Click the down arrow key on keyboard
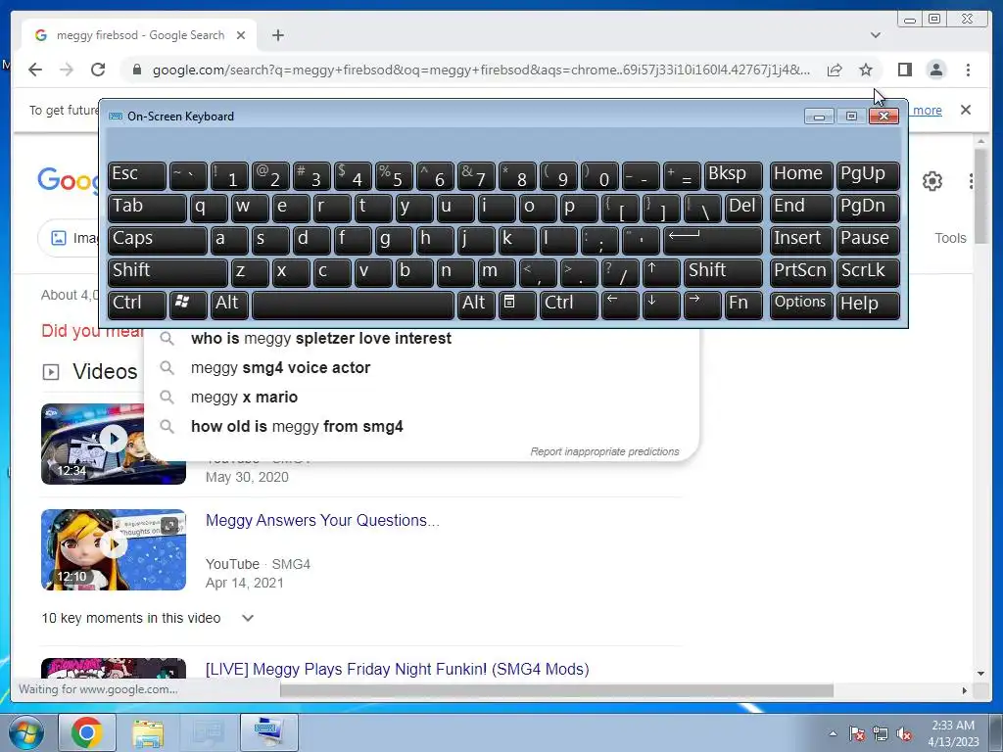This screenshot has width=1003, height=752. [x=661, y=305]
